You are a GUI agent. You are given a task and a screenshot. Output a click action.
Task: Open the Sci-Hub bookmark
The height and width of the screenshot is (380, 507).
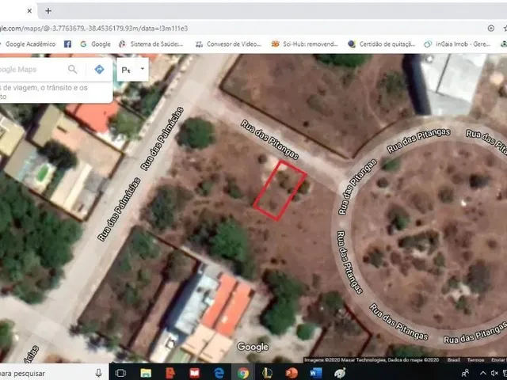pyautogui.click(x=305, y=44)
